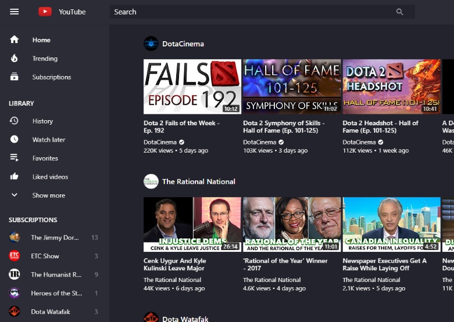Click the Liked videos thumbs-up icon
The height and width of the screenshot is (322, 454).
coord(14,176)
